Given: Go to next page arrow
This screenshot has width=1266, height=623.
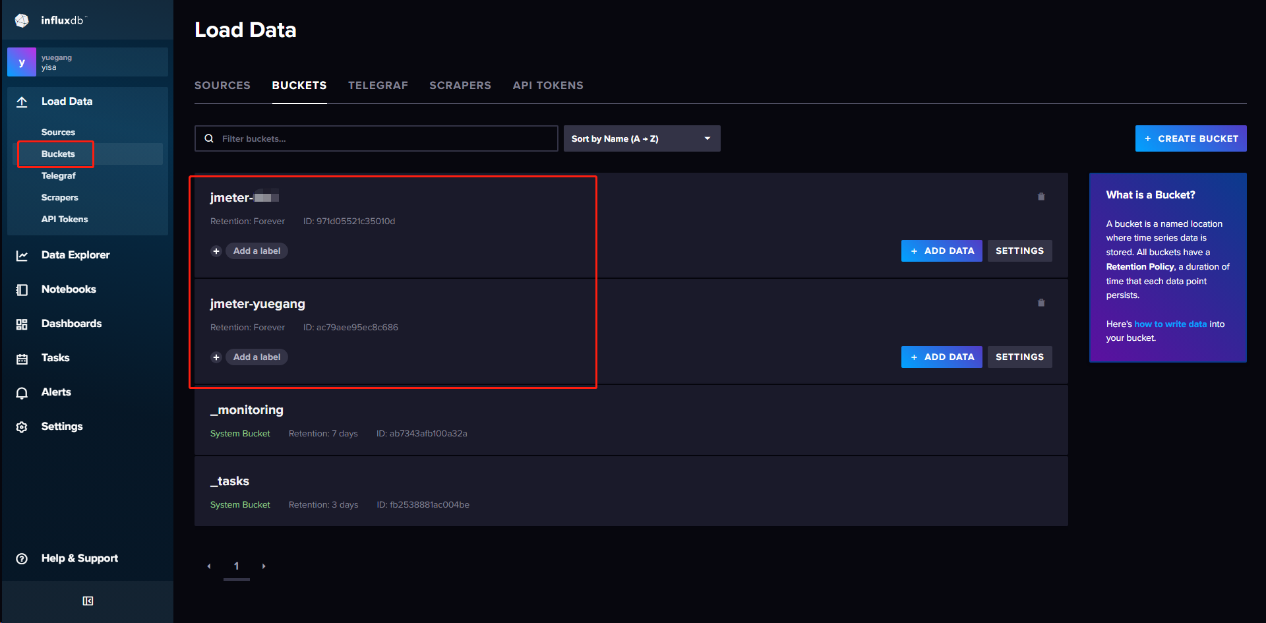Looking at the screenshot, I should coord(264,566).
